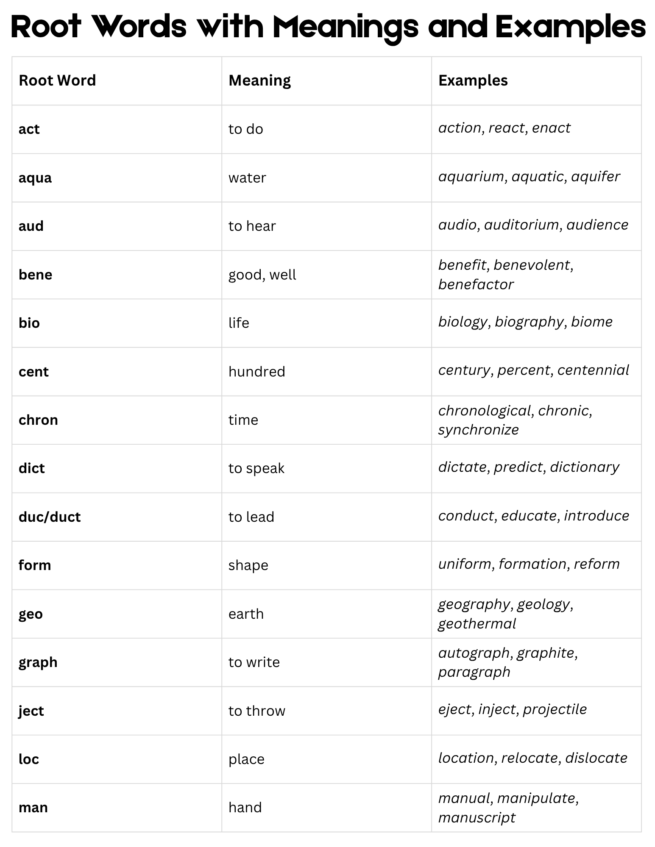Select the "shape" meaning cell
Image resolution: width=655 pixels, height=847 pixels.
coord(248,565)
